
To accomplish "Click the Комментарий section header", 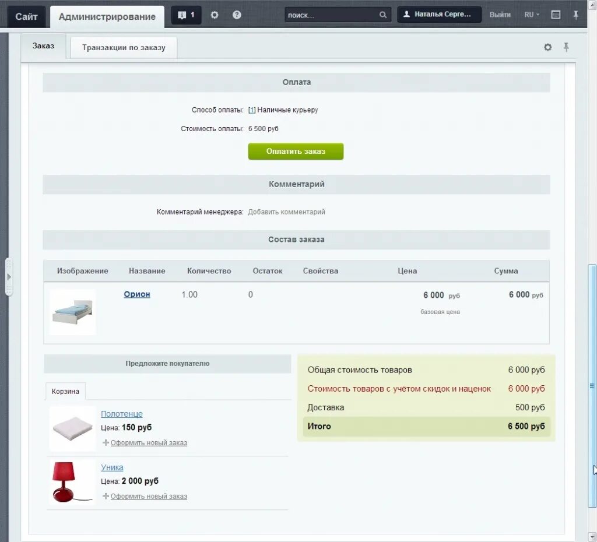I will pyautogui.click(x=296, y=184).
